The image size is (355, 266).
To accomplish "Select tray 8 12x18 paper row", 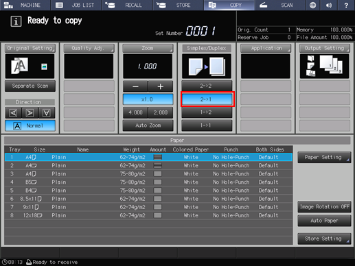I will pyautogui.click(x=148, y=215).
